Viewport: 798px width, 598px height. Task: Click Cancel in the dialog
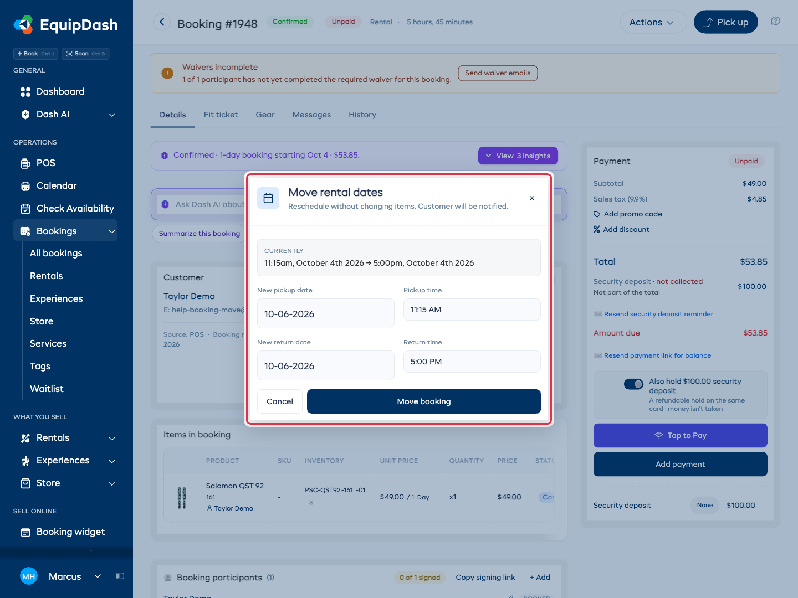point(280,401)
